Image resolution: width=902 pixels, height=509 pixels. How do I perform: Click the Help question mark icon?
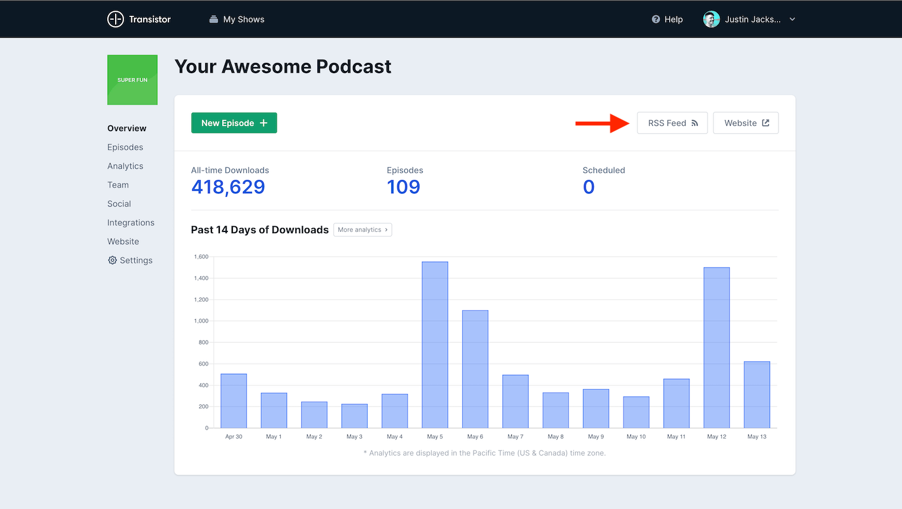[656, 19]
